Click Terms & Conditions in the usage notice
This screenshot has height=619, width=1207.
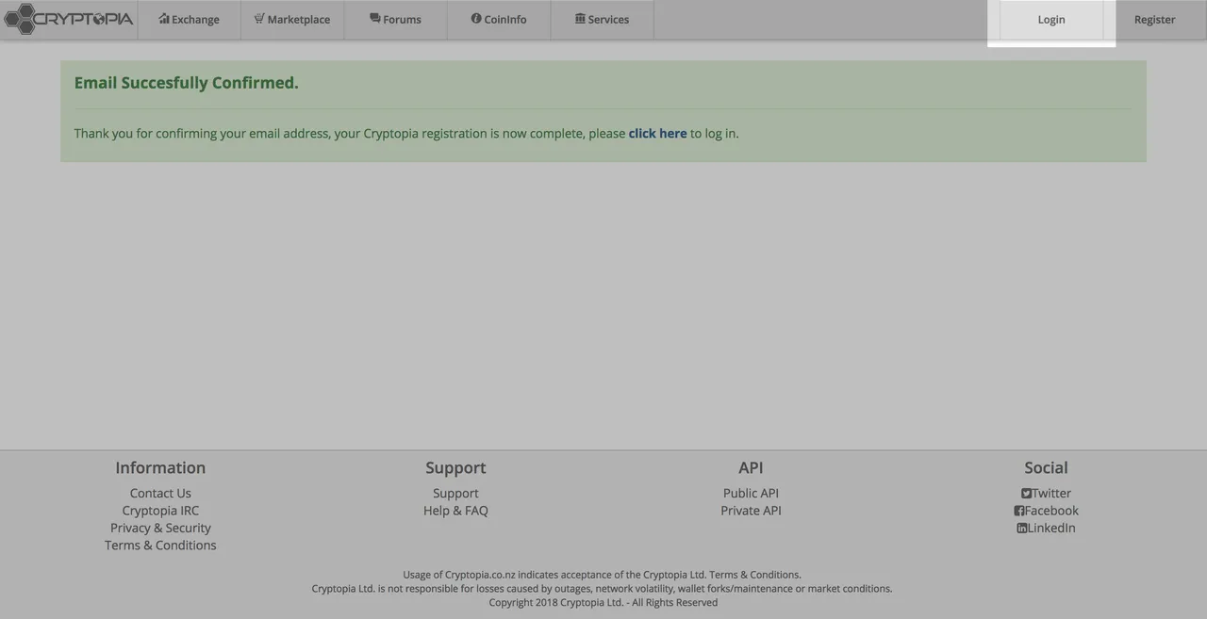(x=754, y=575)
